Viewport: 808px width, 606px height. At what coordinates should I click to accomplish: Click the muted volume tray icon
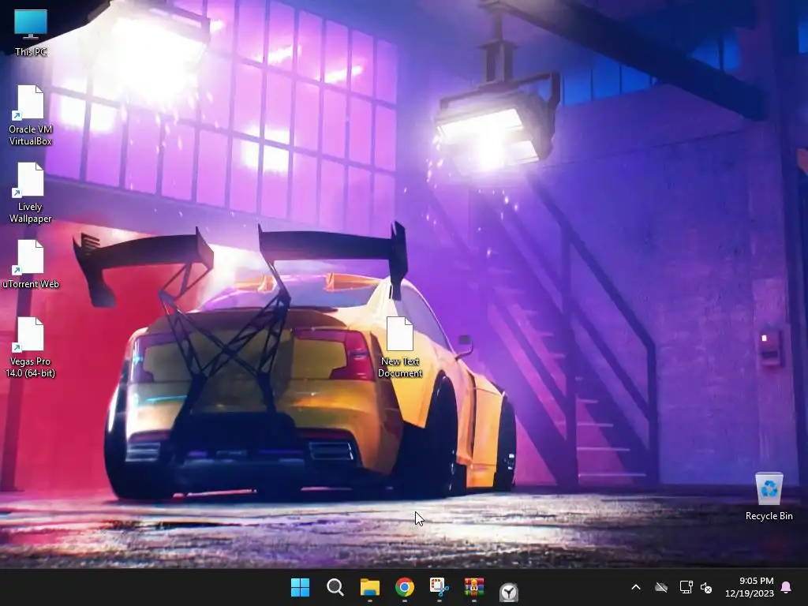click(x=706, y=587)
